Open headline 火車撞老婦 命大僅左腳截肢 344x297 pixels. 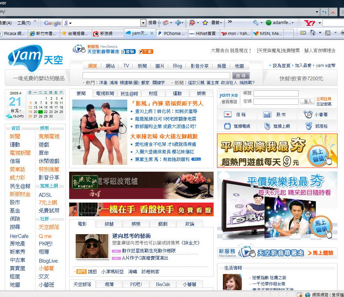164,136
